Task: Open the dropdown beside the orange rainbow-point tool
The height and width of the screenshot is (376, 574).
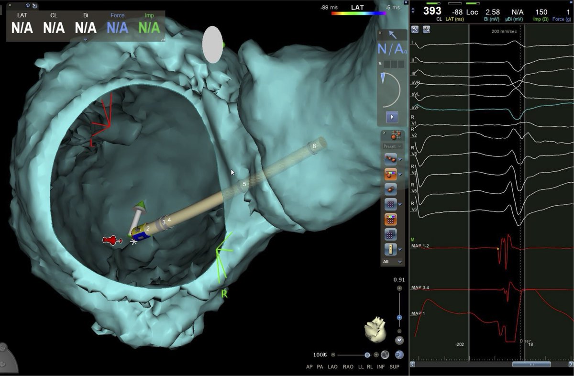Action: [400, 174]
